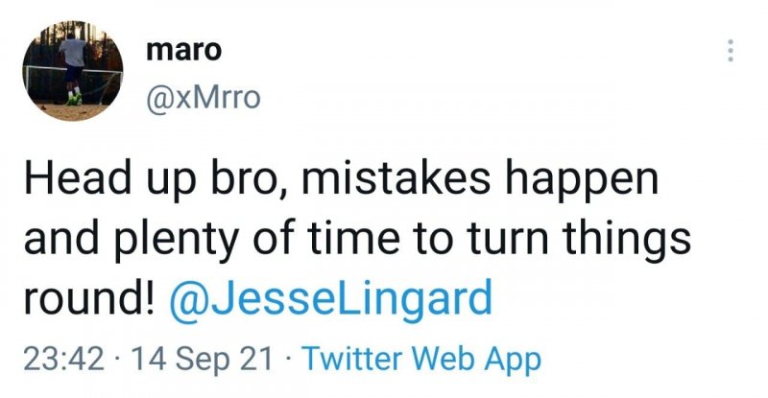Viewport: 768px width, 398px height.
Task: Click the 23:42 timestamp
Action: point(63,359)
